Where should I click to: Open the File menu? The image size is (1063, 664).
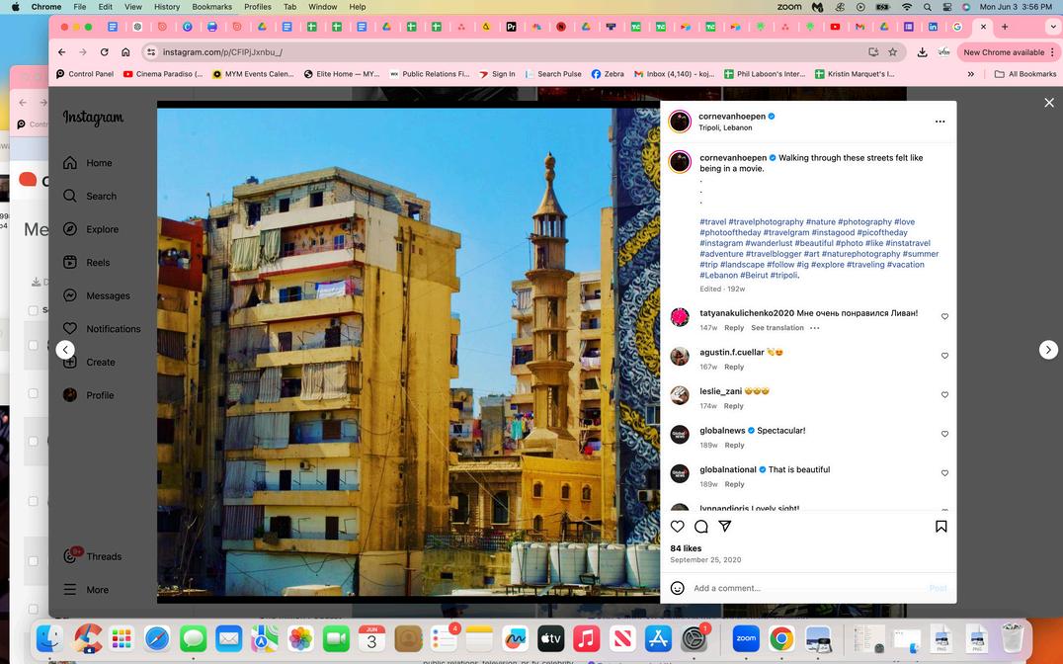tap(79, 7)
